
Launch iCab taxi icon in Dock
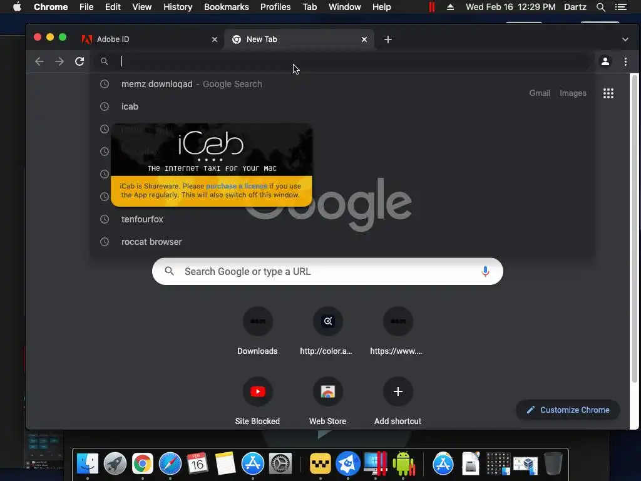pos(320,464)
